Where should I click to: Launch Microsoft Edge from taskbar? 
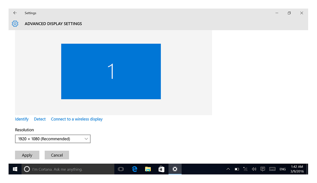point(135,169)
